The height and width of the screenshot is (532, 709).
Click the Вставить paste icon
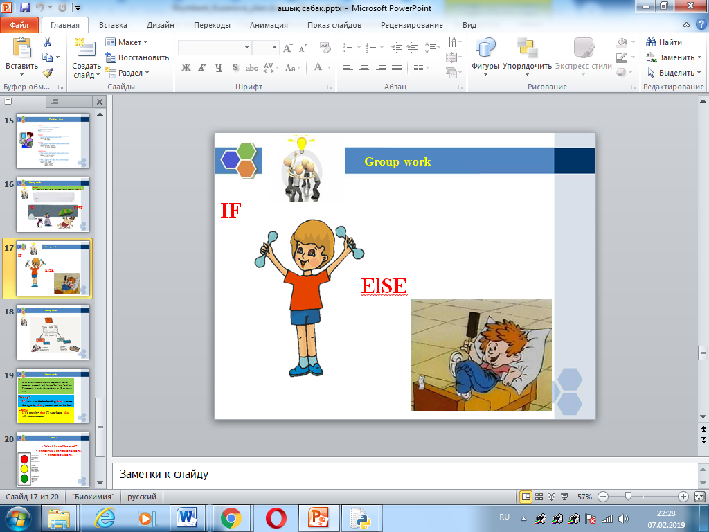[21, 48]
